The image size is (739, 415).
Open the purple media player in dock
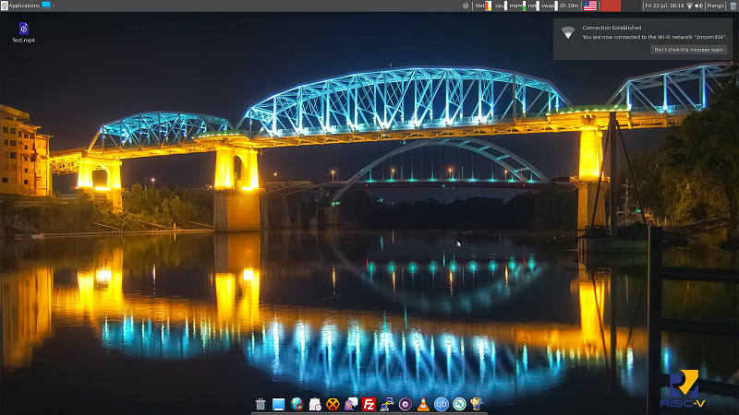click(405, 404)
